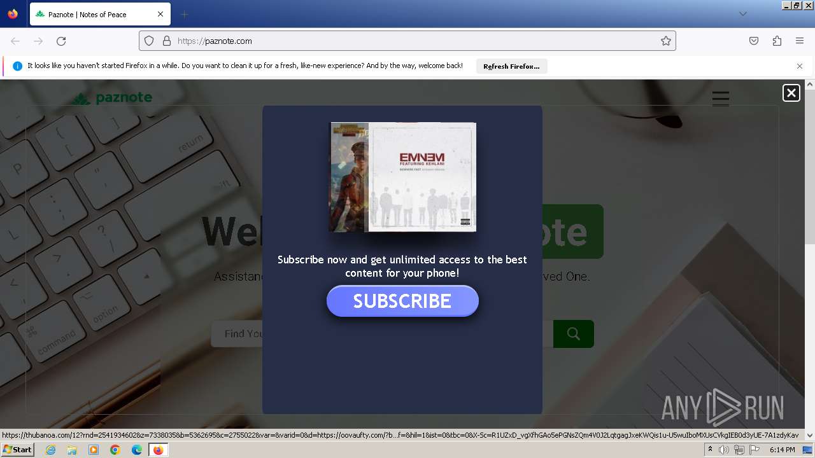Open a new tab with the plus button
This screenshot has height=458, width=815.
pyautogui.click(x=184, y=14)
